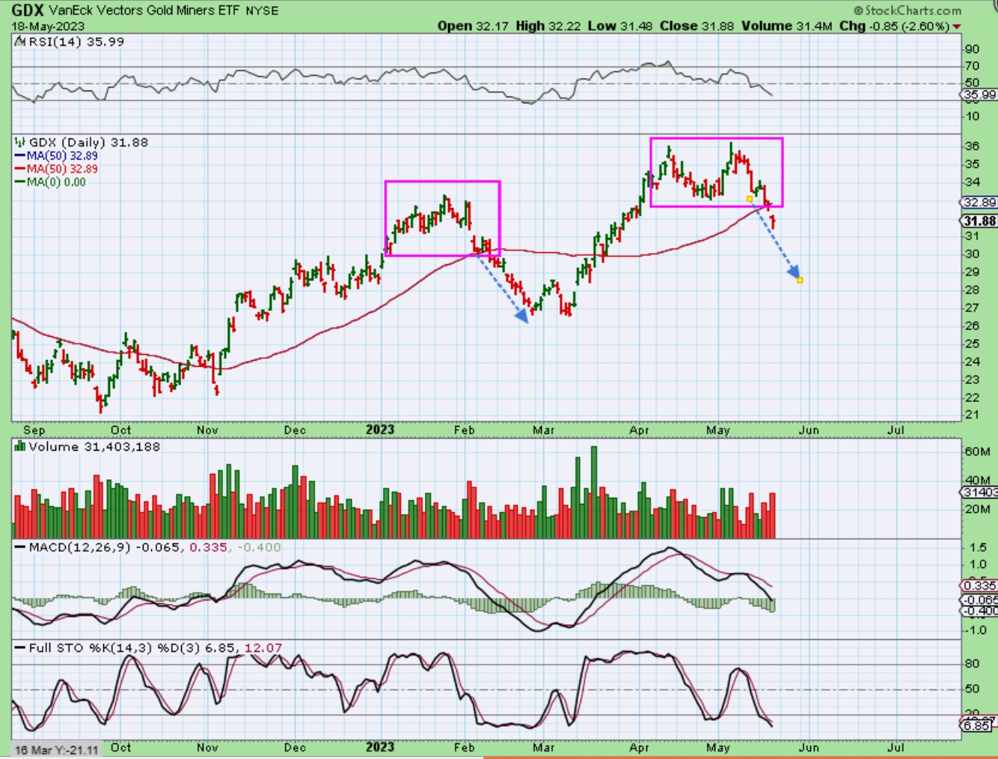Click the Nov label under the stochastic panel

(207, 747)
